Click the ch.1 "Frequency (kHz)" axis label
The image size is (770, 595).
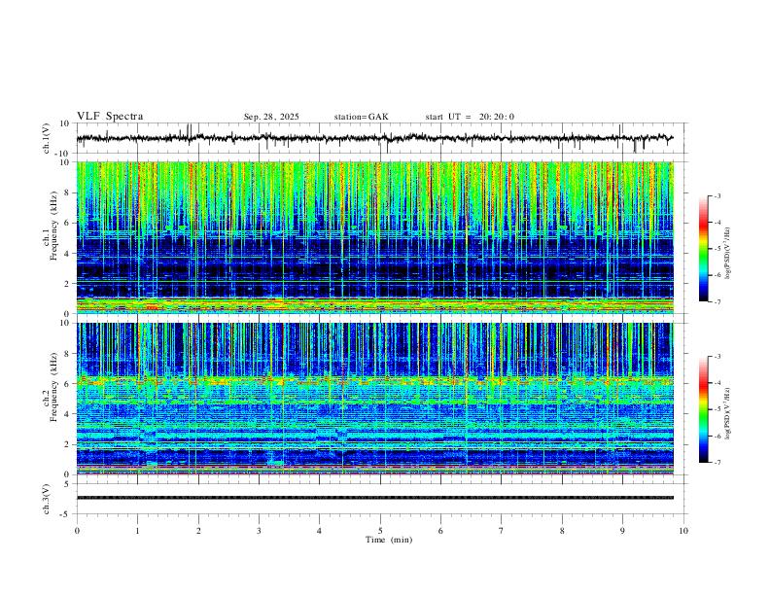pyautogui.click(x=54, y=227)
